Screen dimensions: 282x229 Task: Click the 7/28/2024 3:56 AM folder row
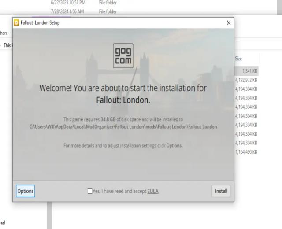coord(84,11)
